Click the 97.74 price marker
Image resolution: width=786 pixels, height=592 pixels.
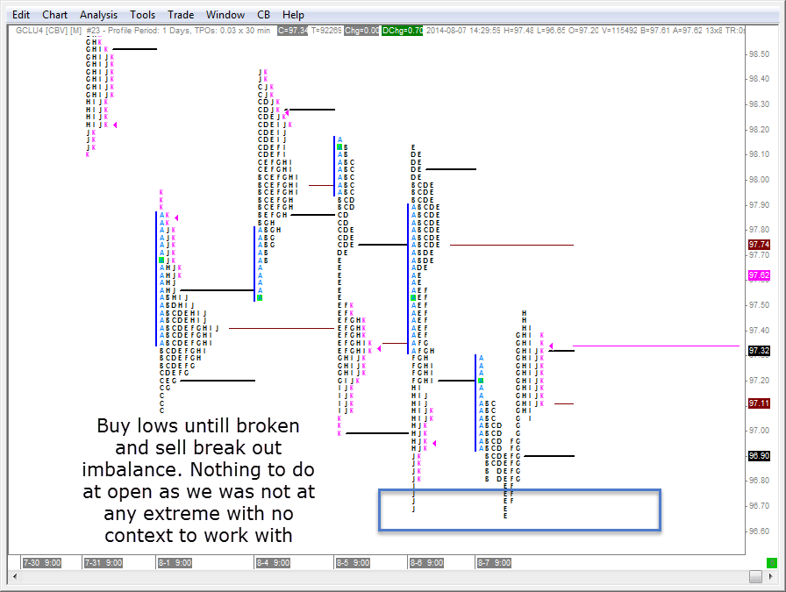pyautogui.click(x=759, y=244)
